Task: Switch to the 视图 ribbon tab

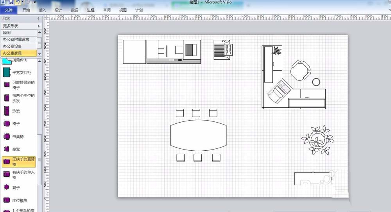Action: coord(123,10)
